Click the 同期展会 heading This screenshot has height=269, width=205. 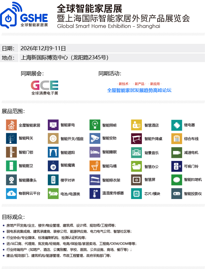click(32, 73)
